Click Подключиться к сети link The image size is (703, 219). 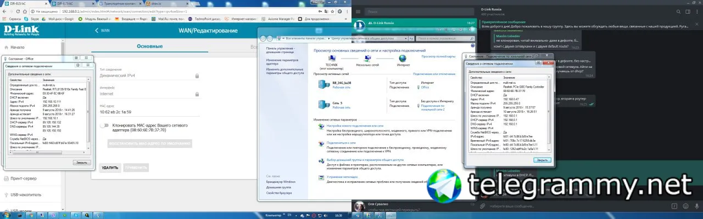[x=341, y=142]
